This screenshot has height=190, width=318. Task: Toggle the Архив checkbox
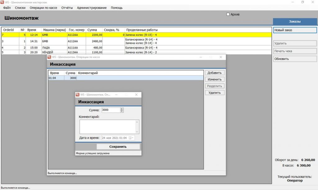[228, 14]
